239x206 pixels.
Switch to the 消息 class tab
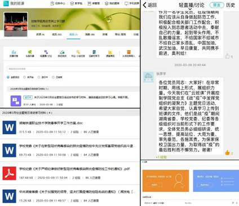(90, 34)
